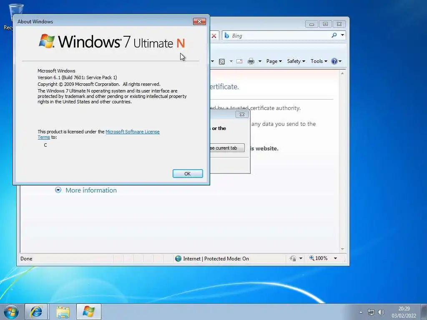The width and height of the screenshot is (427, 320).
Task: Click the privacy lock icon in status bar
Action: 293,258
